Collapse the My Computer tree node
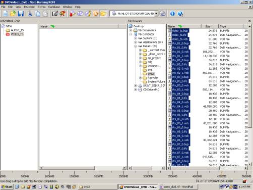Screen dimensions: 253x190 point(131,34)
